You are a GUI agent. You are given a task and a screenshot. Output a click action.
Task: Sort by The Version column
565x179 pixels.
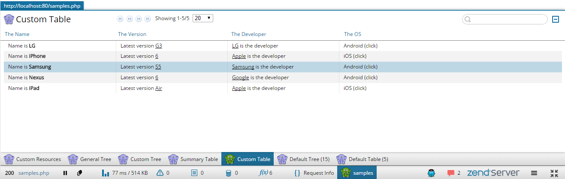pyautogui.click(x=132, y=34)
